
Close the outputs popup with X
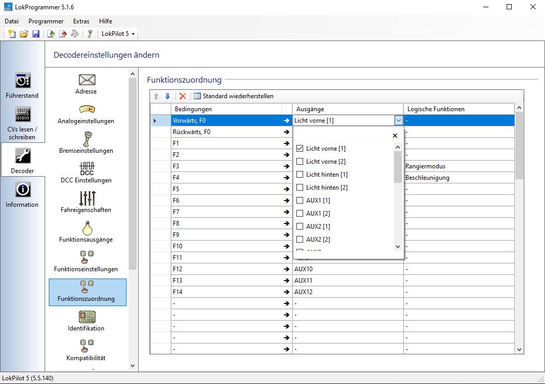point(395,136)
